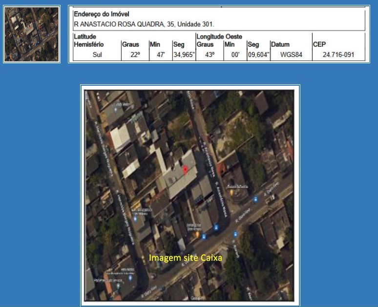Click the blue marker icon at the map's top-left building
Screen dimensions: 378x307
tap(115, 110)
